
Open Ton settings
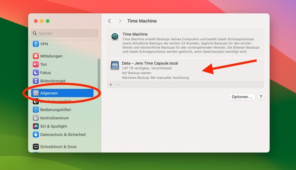click(62, 64)
